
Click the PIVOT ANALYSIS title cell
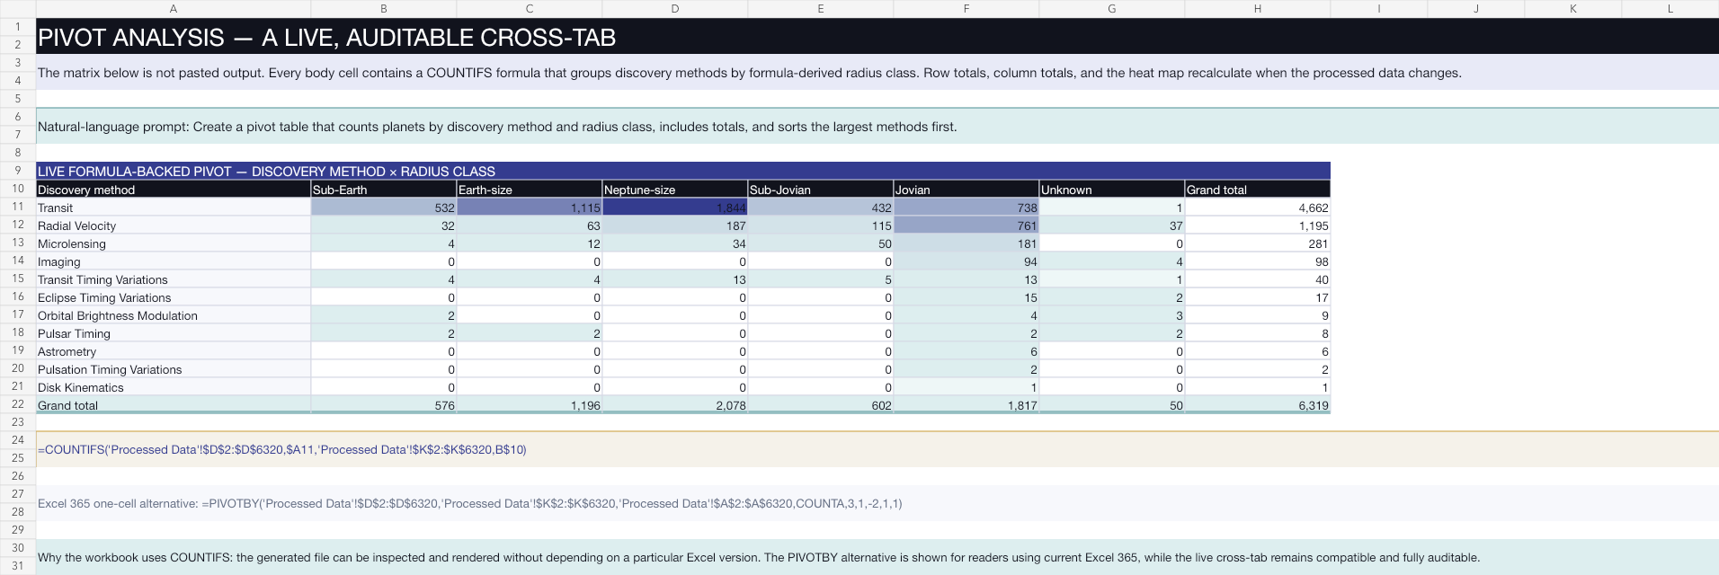[x=877, y=37]
